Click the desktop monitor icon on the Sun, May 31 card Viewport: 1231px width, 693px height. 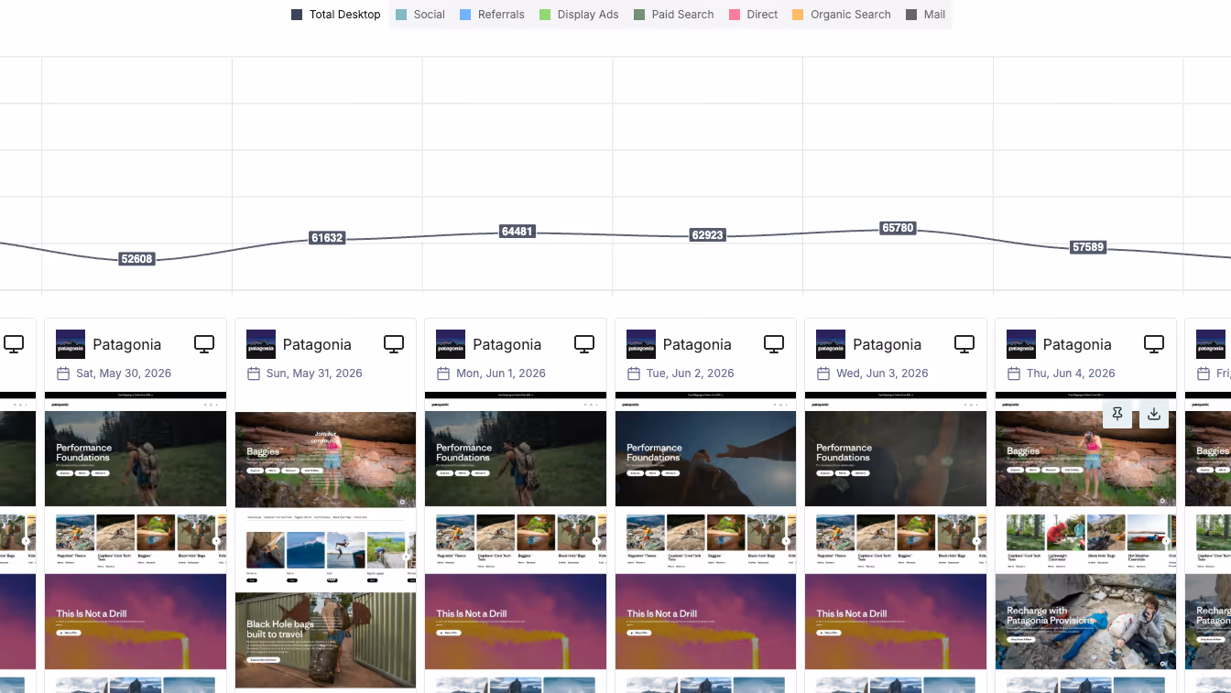[394, 344]
